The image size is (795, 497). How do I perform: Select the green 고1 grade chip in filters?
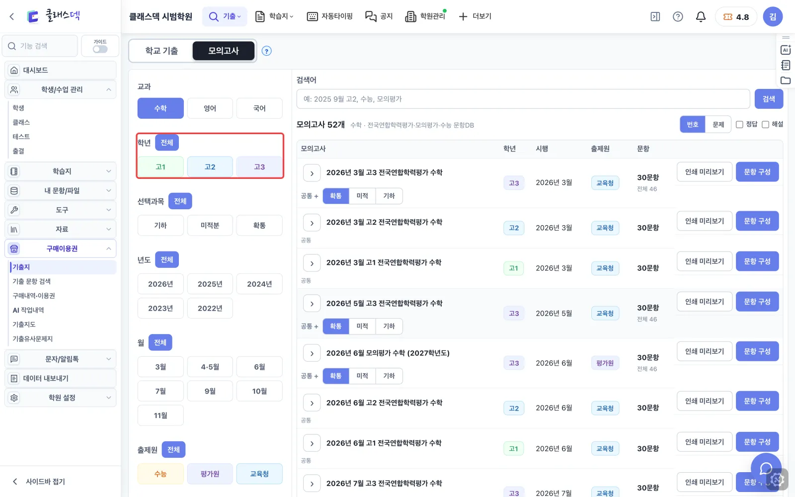(x=160, y=167)
